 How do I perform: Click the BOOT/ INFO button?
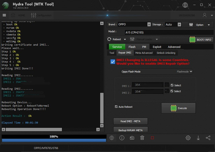coord(201,40)
